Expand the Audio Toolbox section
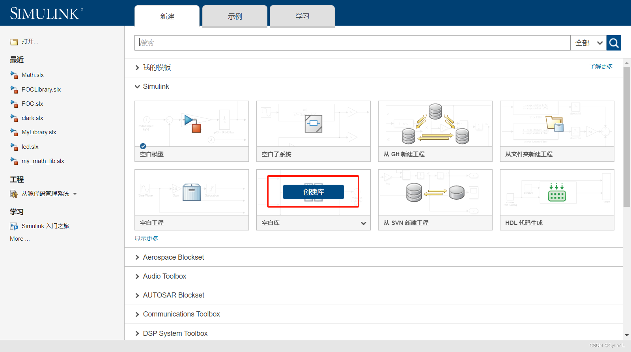Screen dimensions: 631x352 coord(137,276)
